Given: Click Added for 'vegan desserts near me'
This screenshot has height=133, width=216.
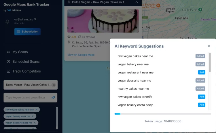Looking at the screenshot, I should [200, 80].
